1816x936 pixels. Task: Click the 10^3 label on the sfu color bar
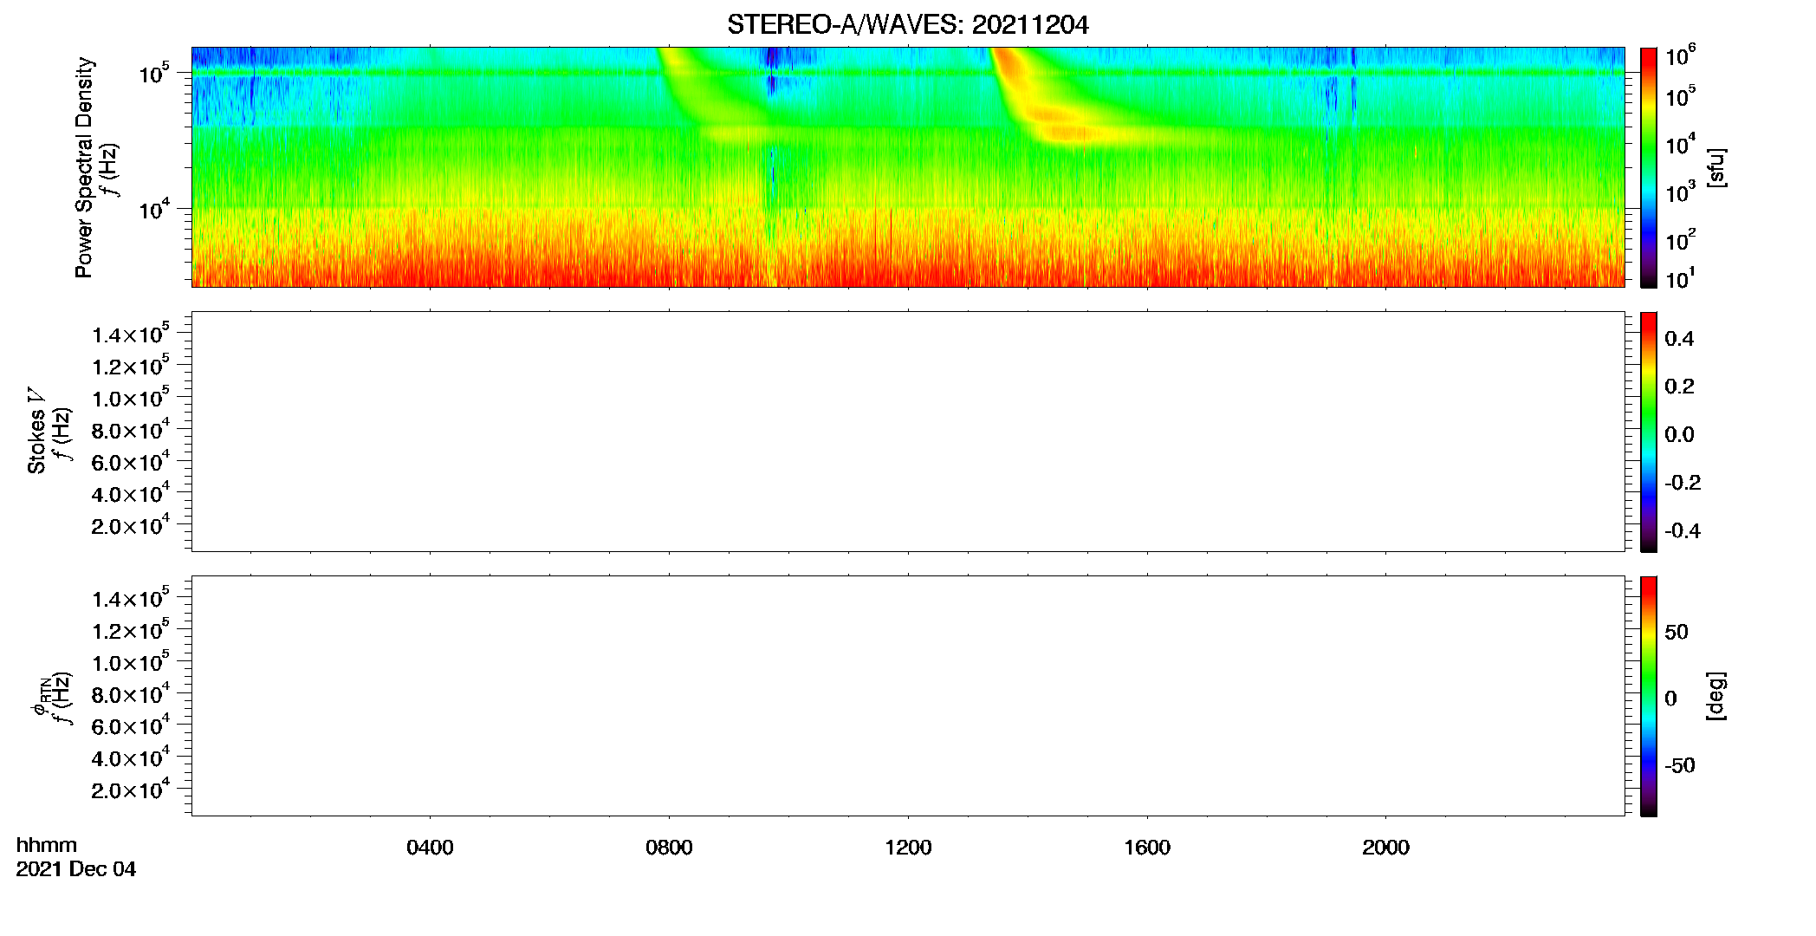point(1680,192)
